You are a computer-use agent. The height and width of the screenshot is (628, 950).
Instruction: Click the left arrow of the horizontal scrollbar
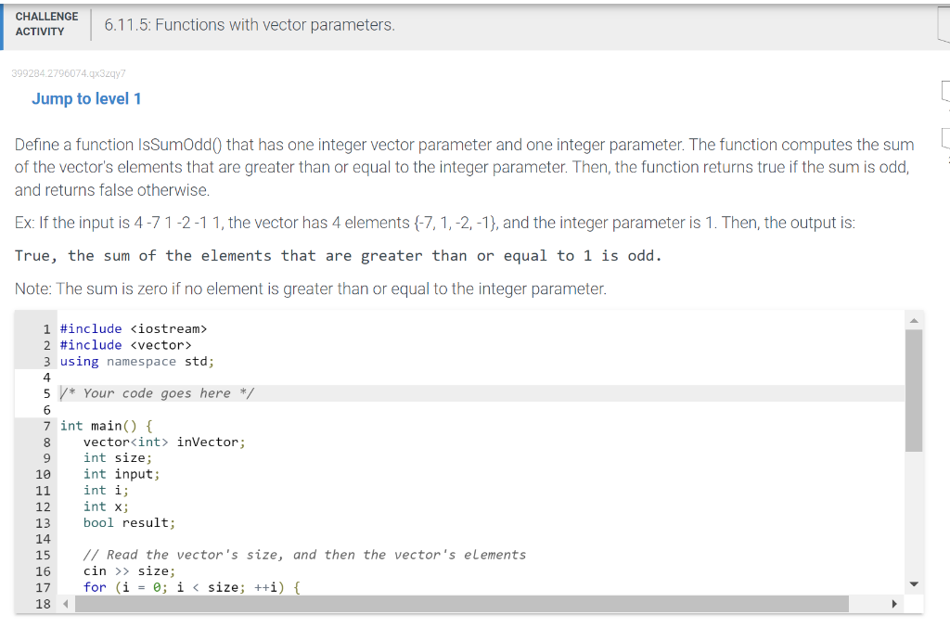(x=63, y=603)
